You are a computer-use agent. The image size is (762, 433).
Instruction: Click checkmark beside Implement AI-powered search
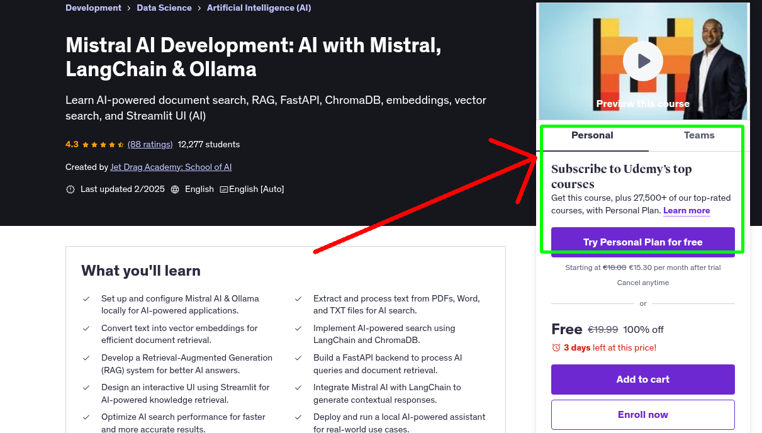coord(298,329)
